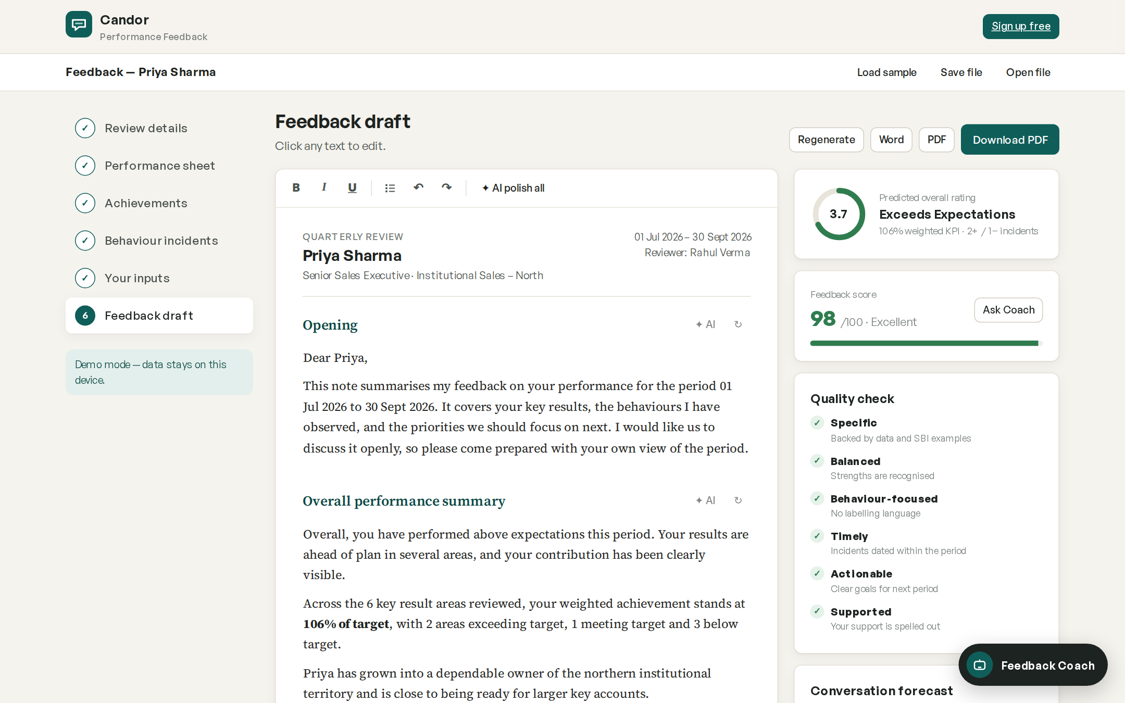The image size is (1125, 703).
Task: Click Open file
Action: coord(1028,72)
